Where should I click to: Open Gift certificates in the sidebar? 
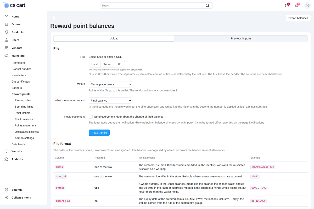pos(21,82)
